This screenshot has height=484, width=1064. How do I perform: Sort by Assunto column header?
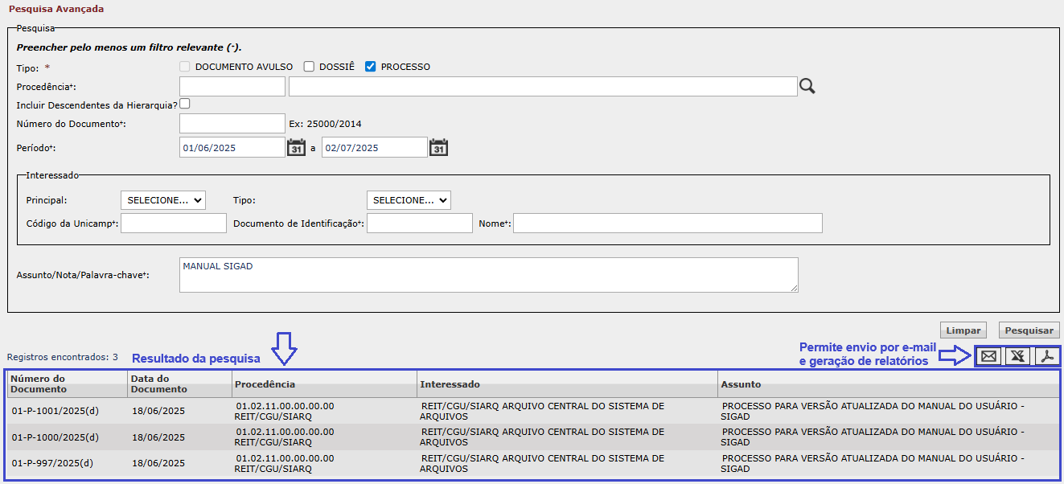741,384
